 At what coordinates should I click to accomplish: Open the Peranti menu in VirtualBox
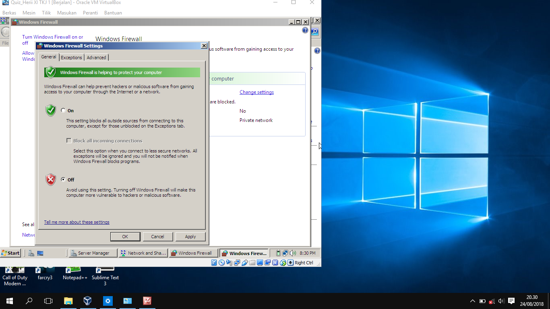click(90, 12)
